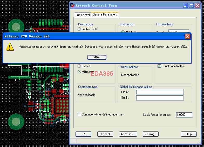Viewport: 204px width, 147px height.
Task: Close the Artwork Control Form window
Action: (x=197, y=6)
